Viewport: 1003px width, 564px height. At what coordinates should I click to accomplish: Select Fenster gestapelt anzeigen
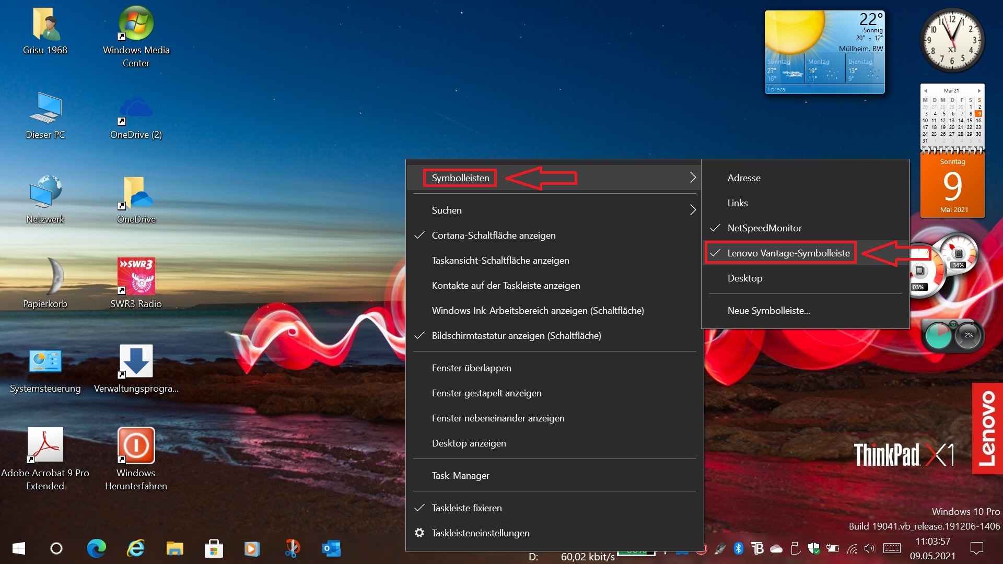tap(555, 393)
